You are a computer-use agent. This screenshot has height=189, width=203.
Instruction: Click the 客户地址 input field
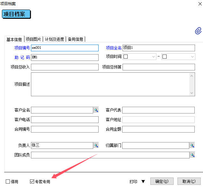click(158, 120)
